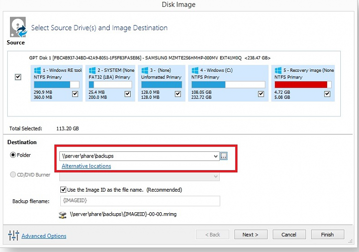This screenshot has height=252, width=359.
Task: Open the Advanced Options link
Action: pos(44,236)
